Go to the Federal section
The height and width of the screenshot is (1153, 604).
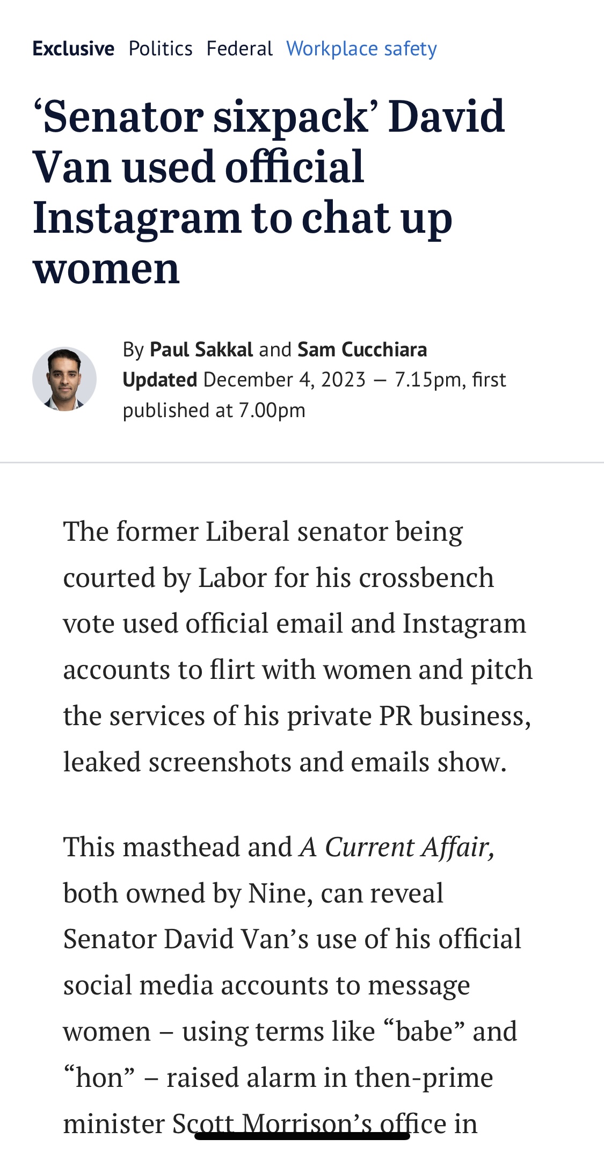click(x=239, y=49)
